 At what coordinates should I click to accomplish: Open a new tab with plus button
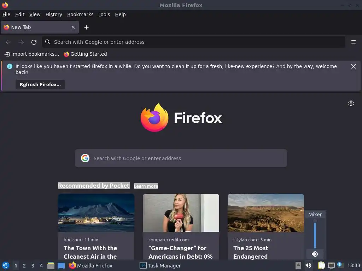[x=86, y=28]
